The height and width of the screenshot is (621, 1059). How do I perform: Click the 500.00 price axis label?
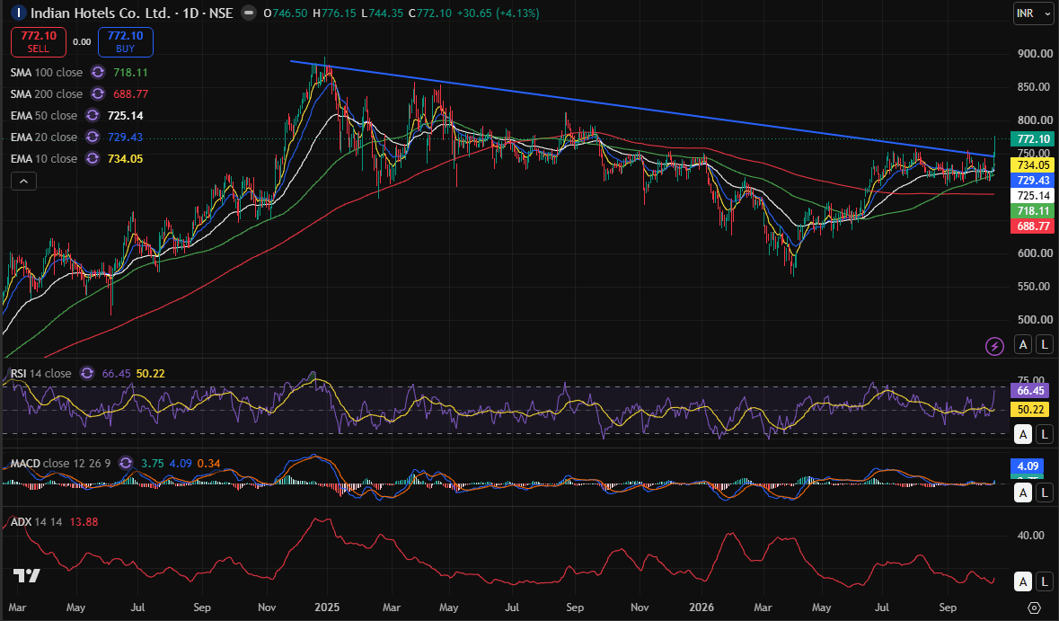pos(1036,320)
